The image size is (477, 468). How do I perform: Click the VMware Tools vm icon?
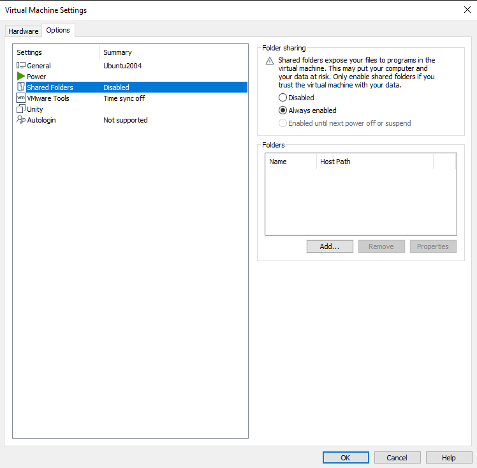click(x=20, y=98)
